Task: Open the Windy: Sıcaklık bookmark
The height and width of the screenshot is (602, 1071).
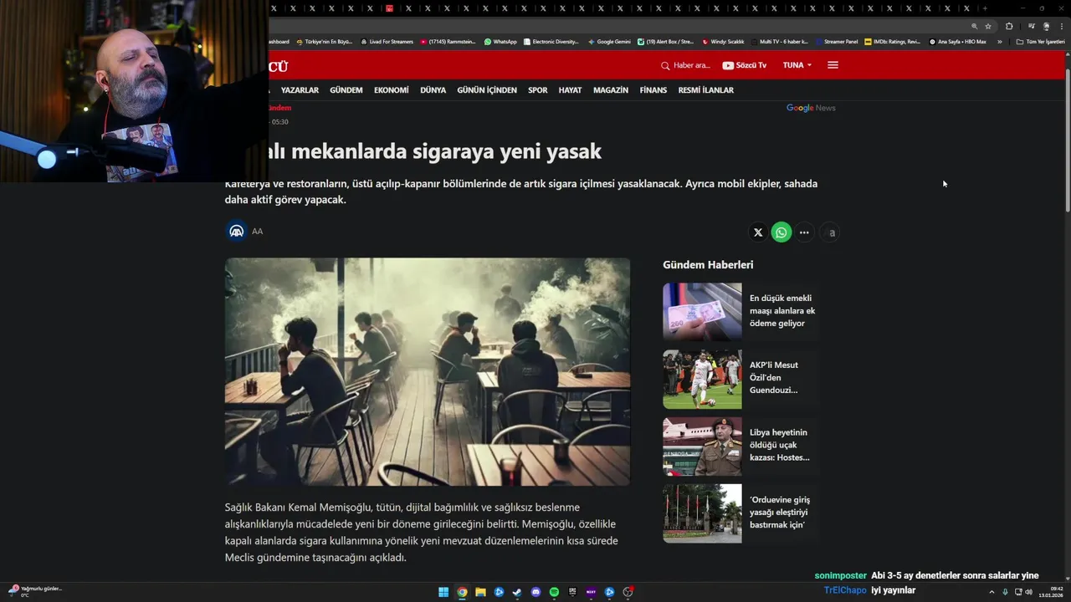Action: 723,41
